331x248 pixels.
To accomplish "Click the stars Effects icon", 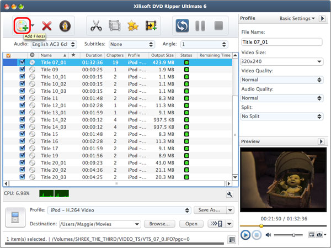I will pyautogui.click(x=133, y=25).
